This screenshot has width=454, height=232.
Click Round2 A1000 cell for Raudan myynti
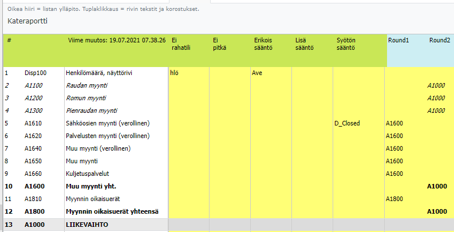437,85
